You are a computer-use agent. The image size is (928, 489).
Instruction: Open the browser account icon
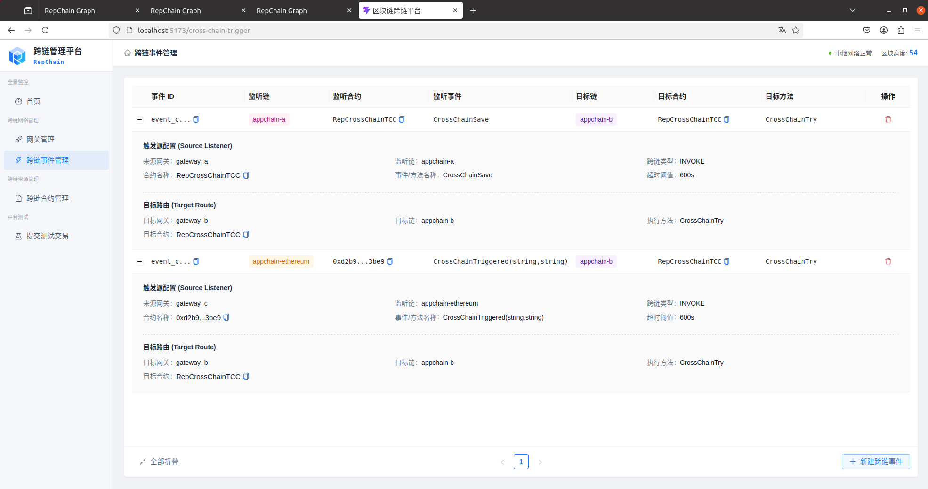(884, 30)
